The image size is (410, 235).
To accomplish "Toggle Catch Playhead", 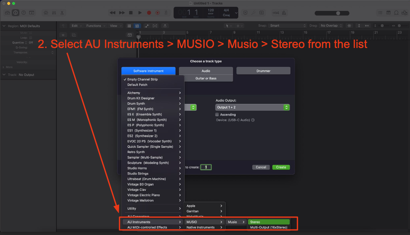I will 165,26.
